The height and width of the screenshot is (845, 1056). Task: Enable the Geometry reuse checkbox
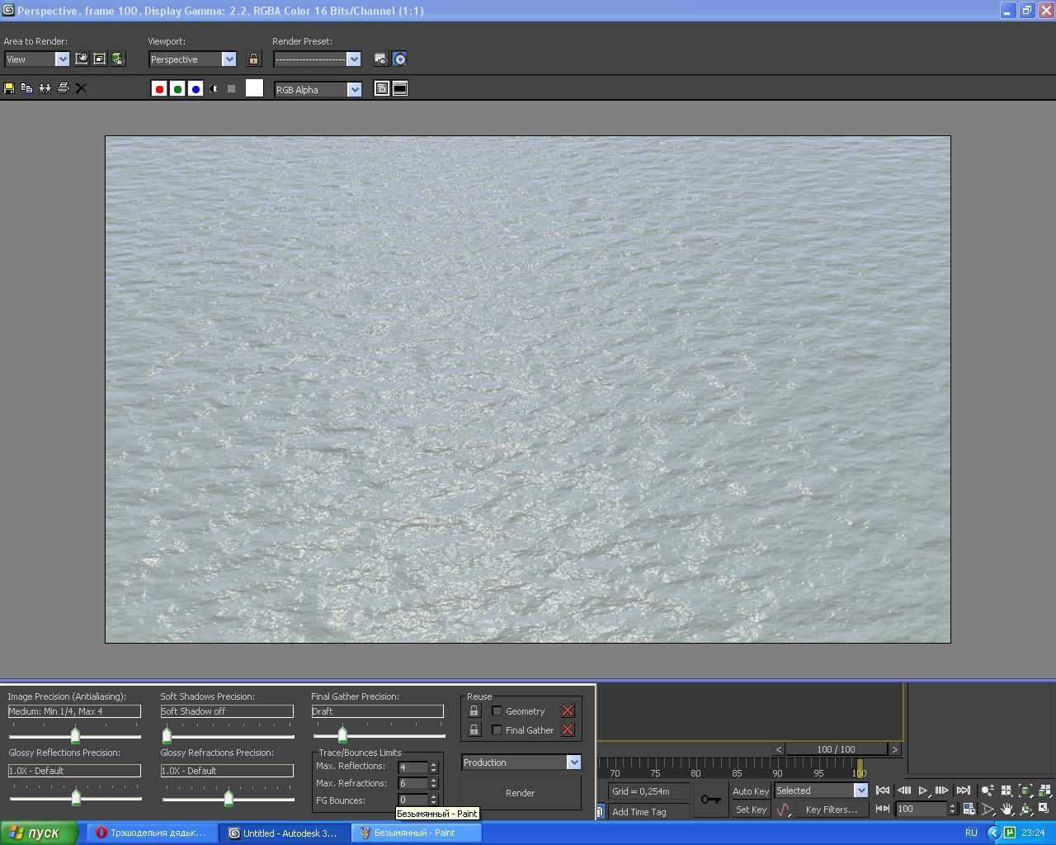point(497,710)
